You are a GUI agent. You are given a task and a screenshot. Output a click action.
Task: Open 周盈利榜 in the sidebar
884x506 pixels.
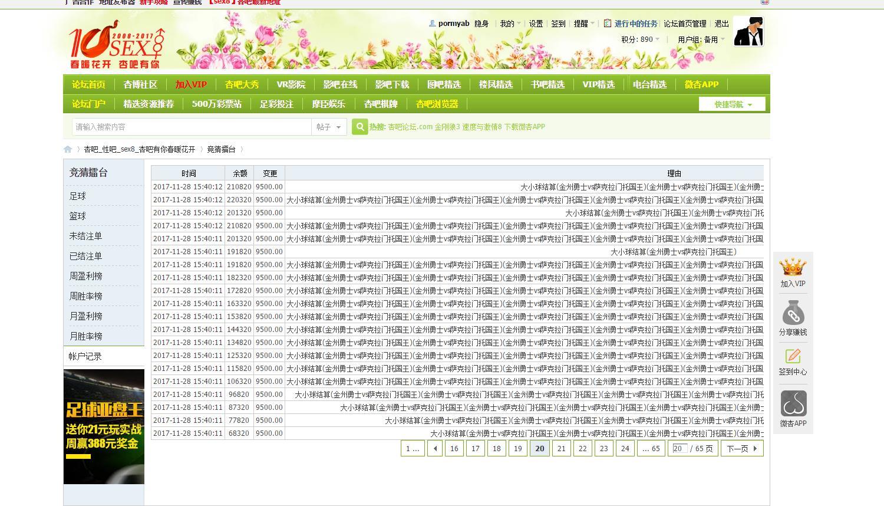coord(86,276)
